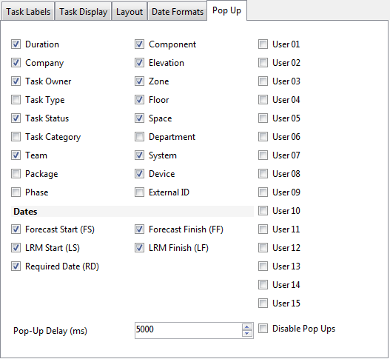Uncheck the LRM Finish (LF) checkbox
The image size is (390, 359).
point(140,248)
